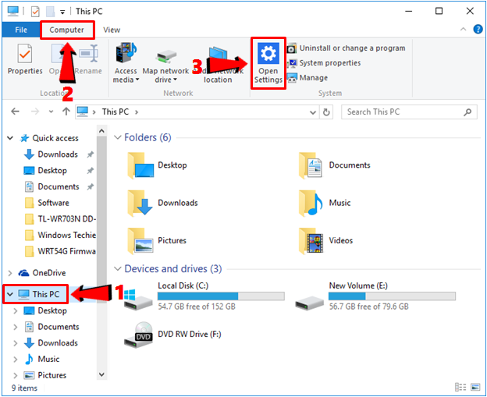Go back with the back arrow
The width and height of the screenshot is (487, 397).
click(15, 112)
